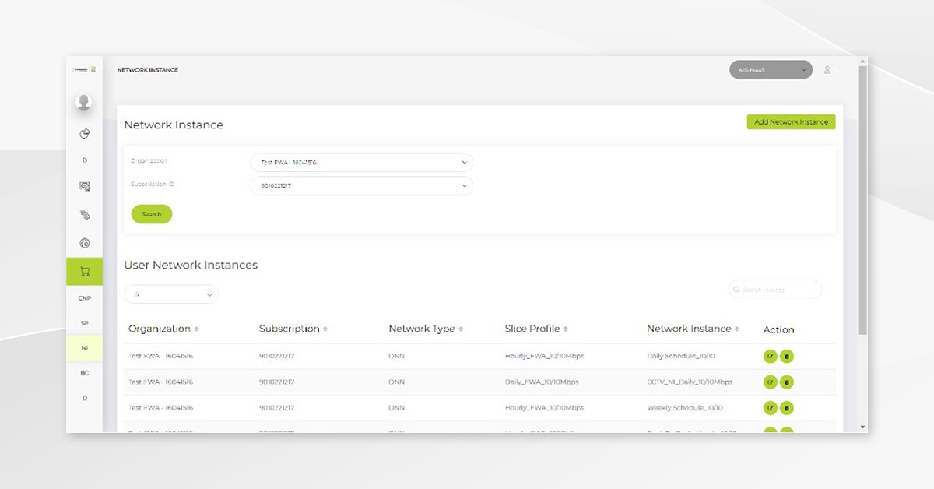934x489 pixels.
Task: Click the Search button
Action: pyautogui.click(x=152, y=214)
